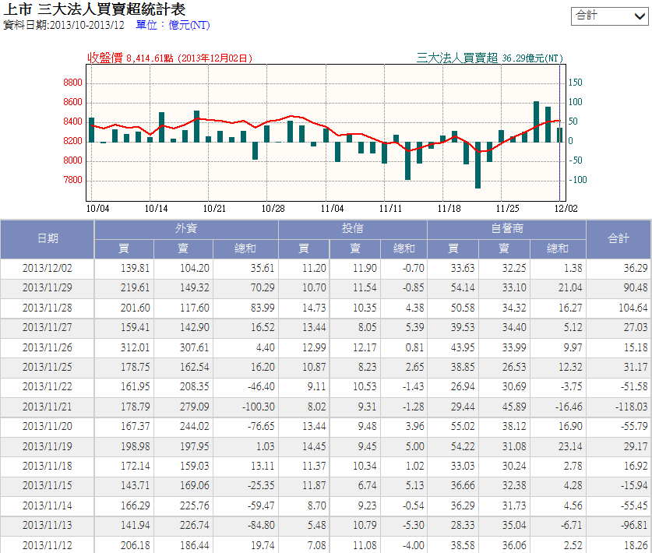Select the 2013/12/02 date row

click(326, 268)
